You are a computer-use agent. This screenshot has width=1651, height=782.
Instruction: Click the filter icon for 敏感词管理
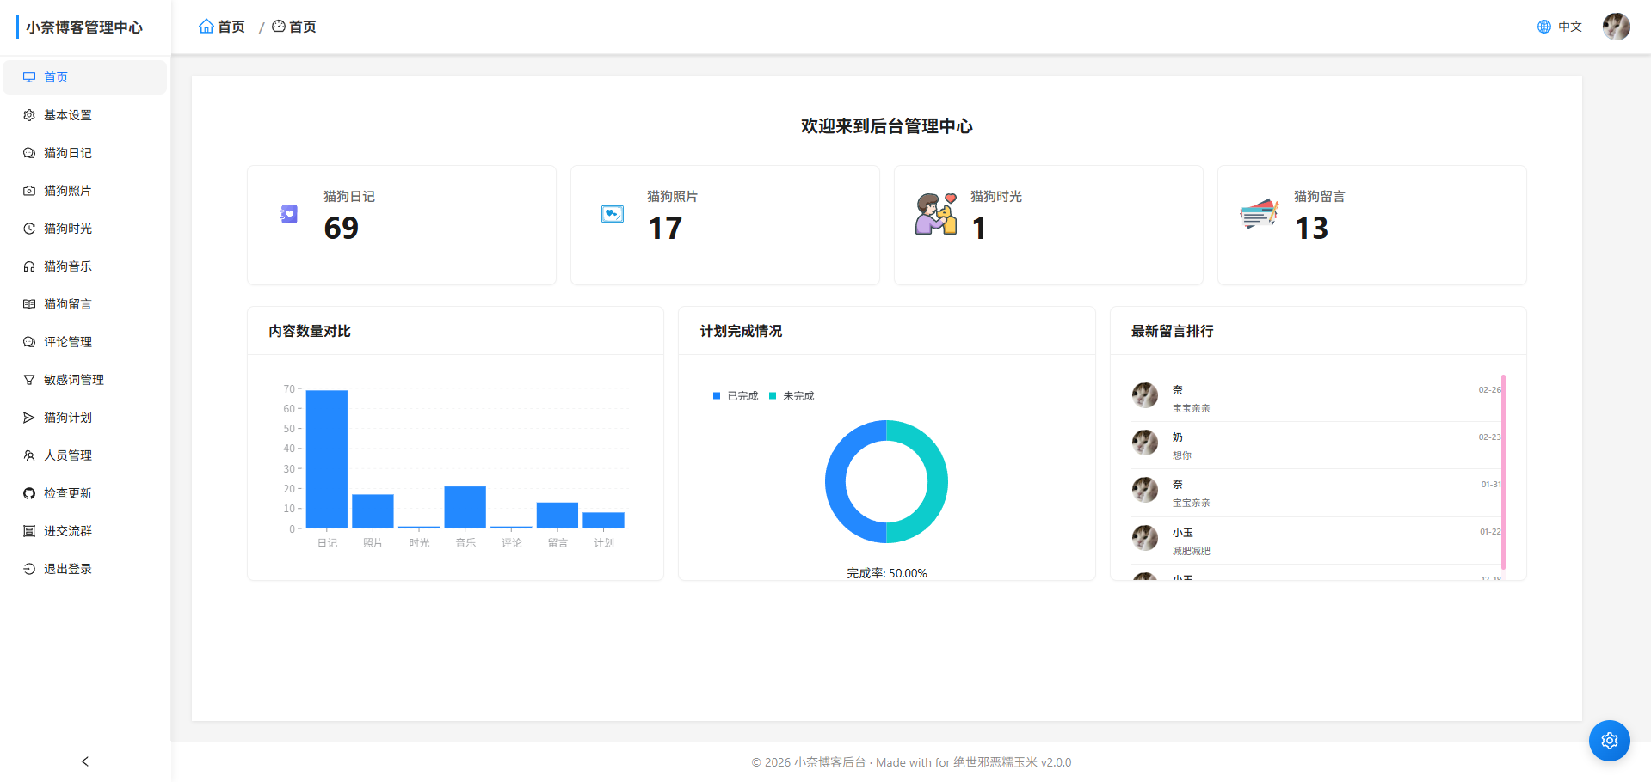tap(28, 379)
